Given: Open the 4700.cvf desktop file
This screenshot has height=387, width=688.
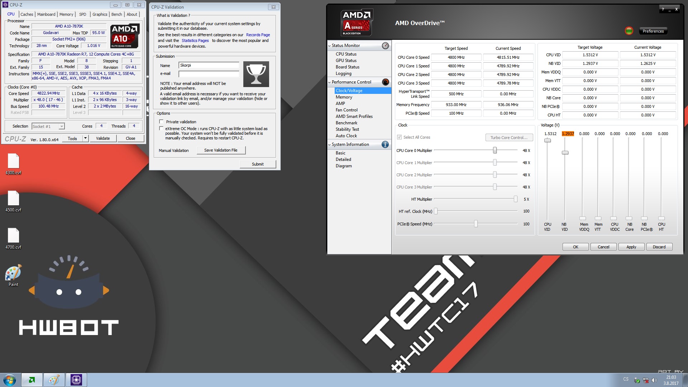Looking at the screenshot, I should (x=13, y=239).
